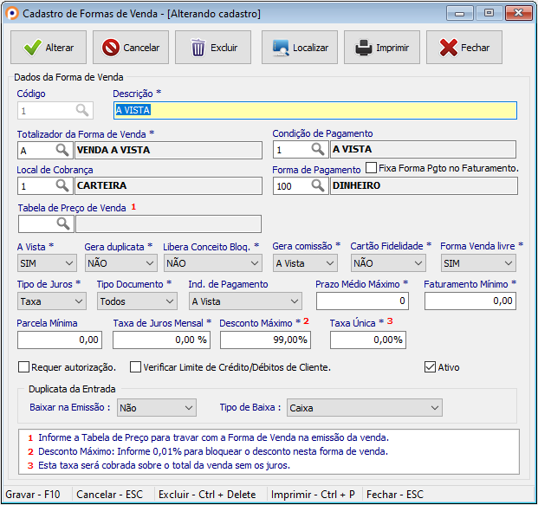Toggle Verificar Limite de Crédito checkbox

pos(135,367)
